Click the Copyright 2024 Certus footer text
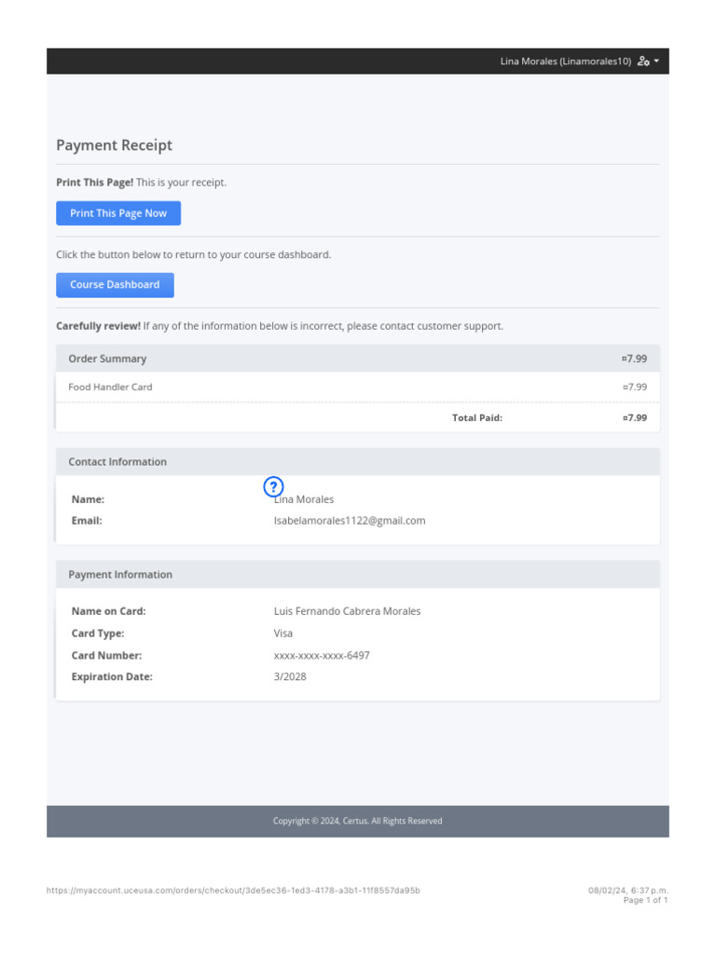 [357, 822]
